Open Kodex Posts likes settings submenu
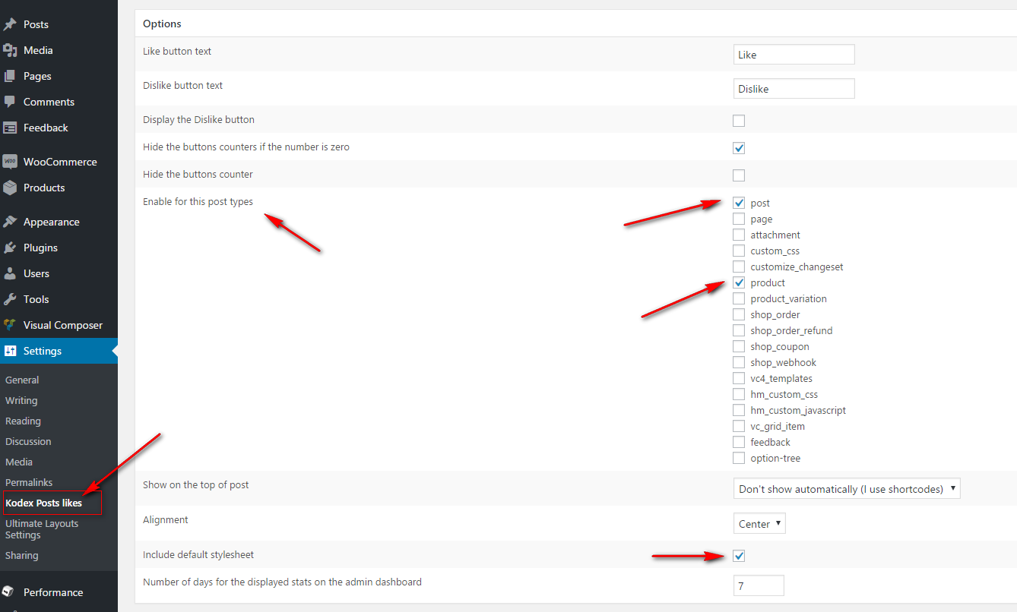The width and height of the screenshot is (1017, 612). pyautogui.click(x=43, y=503)
